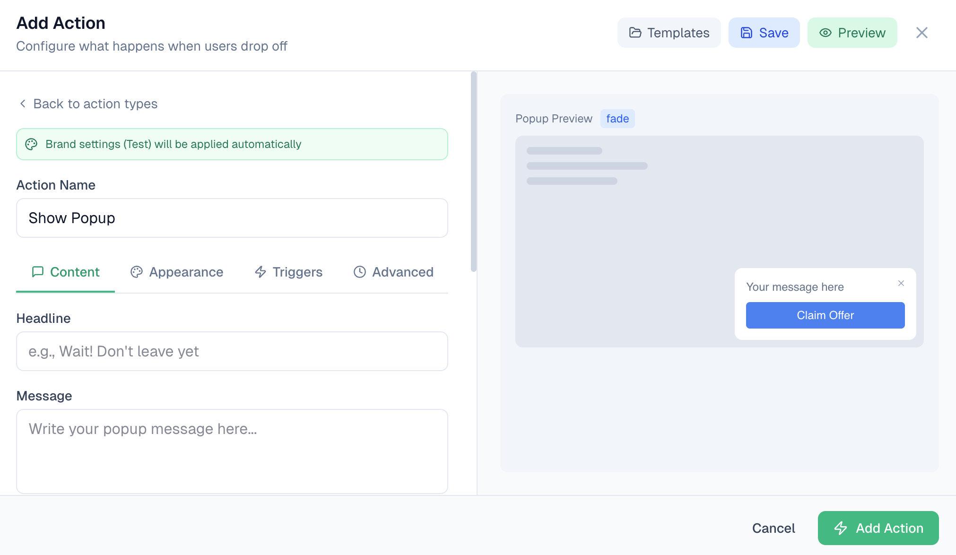Focus the Headline input box
Screen dimensions: 956x555
[x=232, y=351]
